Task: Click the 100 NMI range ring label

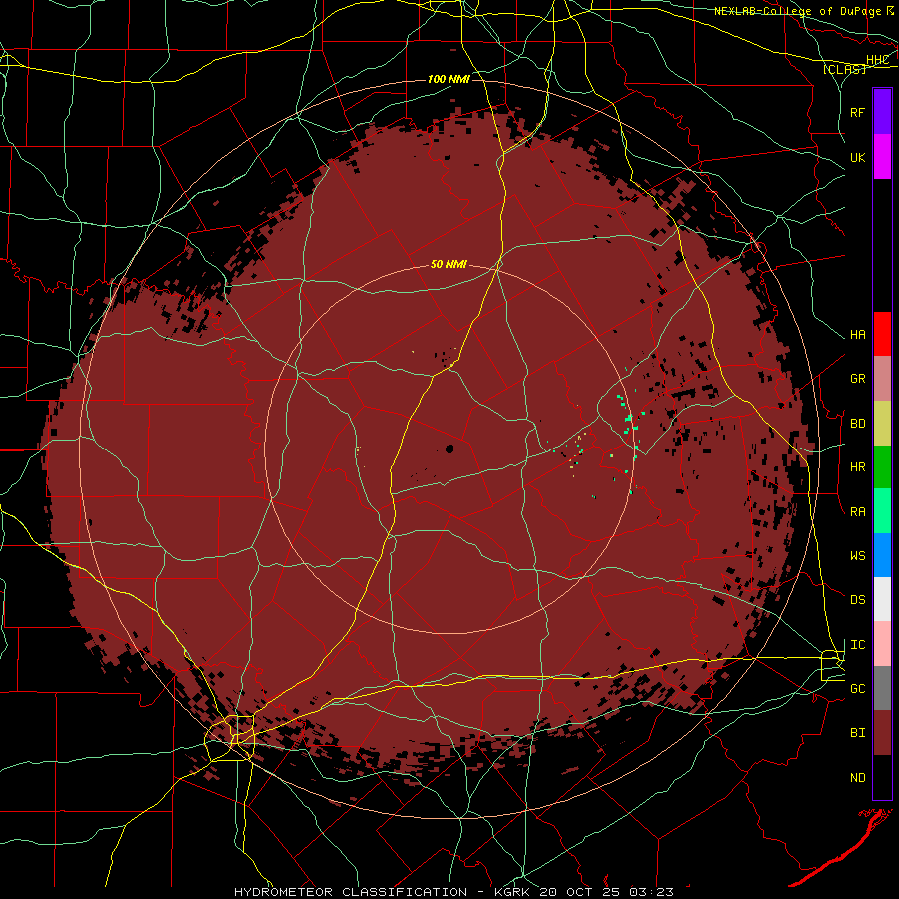Action: coord(449,79)
